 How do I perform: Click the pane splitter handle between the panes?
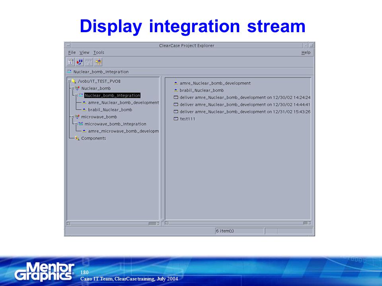pyautogui.click(x=162, y=220)
